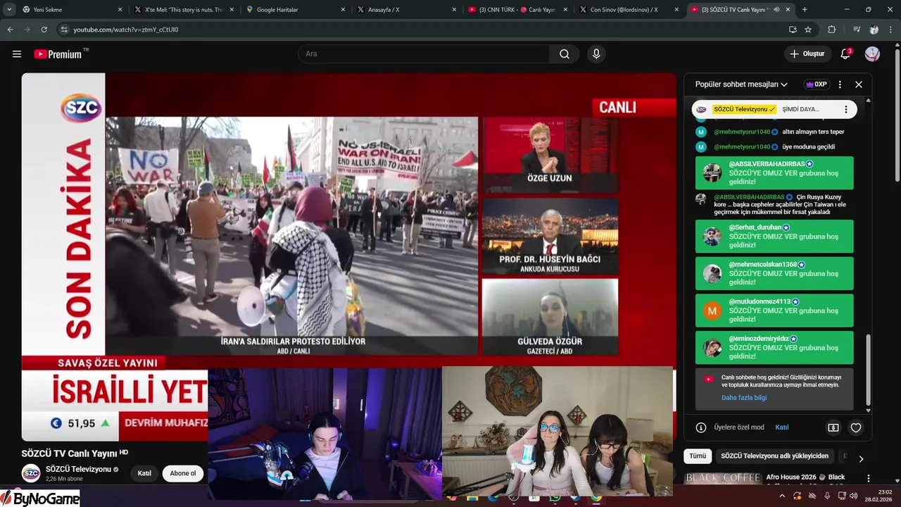Screen dimensions: 901x507
Task: Click the YouTube Ara search field
Action: pyautogui.click(x=424, y=54)
